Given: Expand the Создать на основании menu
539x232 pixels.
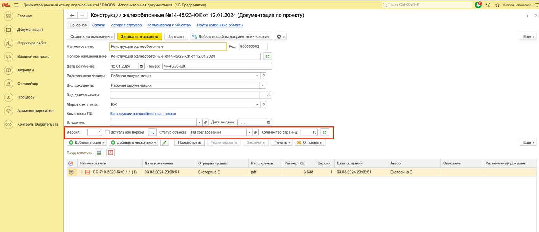Looking at the screenshot, I should click(x=91, y=36).
